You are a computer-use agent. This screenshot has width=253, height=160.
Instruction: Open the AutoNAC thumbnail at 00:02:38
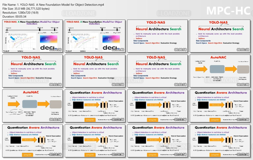click(220, 71)
